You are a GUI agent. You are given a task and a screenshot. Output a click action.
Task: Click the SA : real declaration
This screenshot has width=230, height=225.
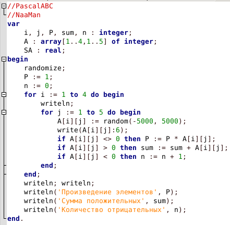click(x=44, y=51)
